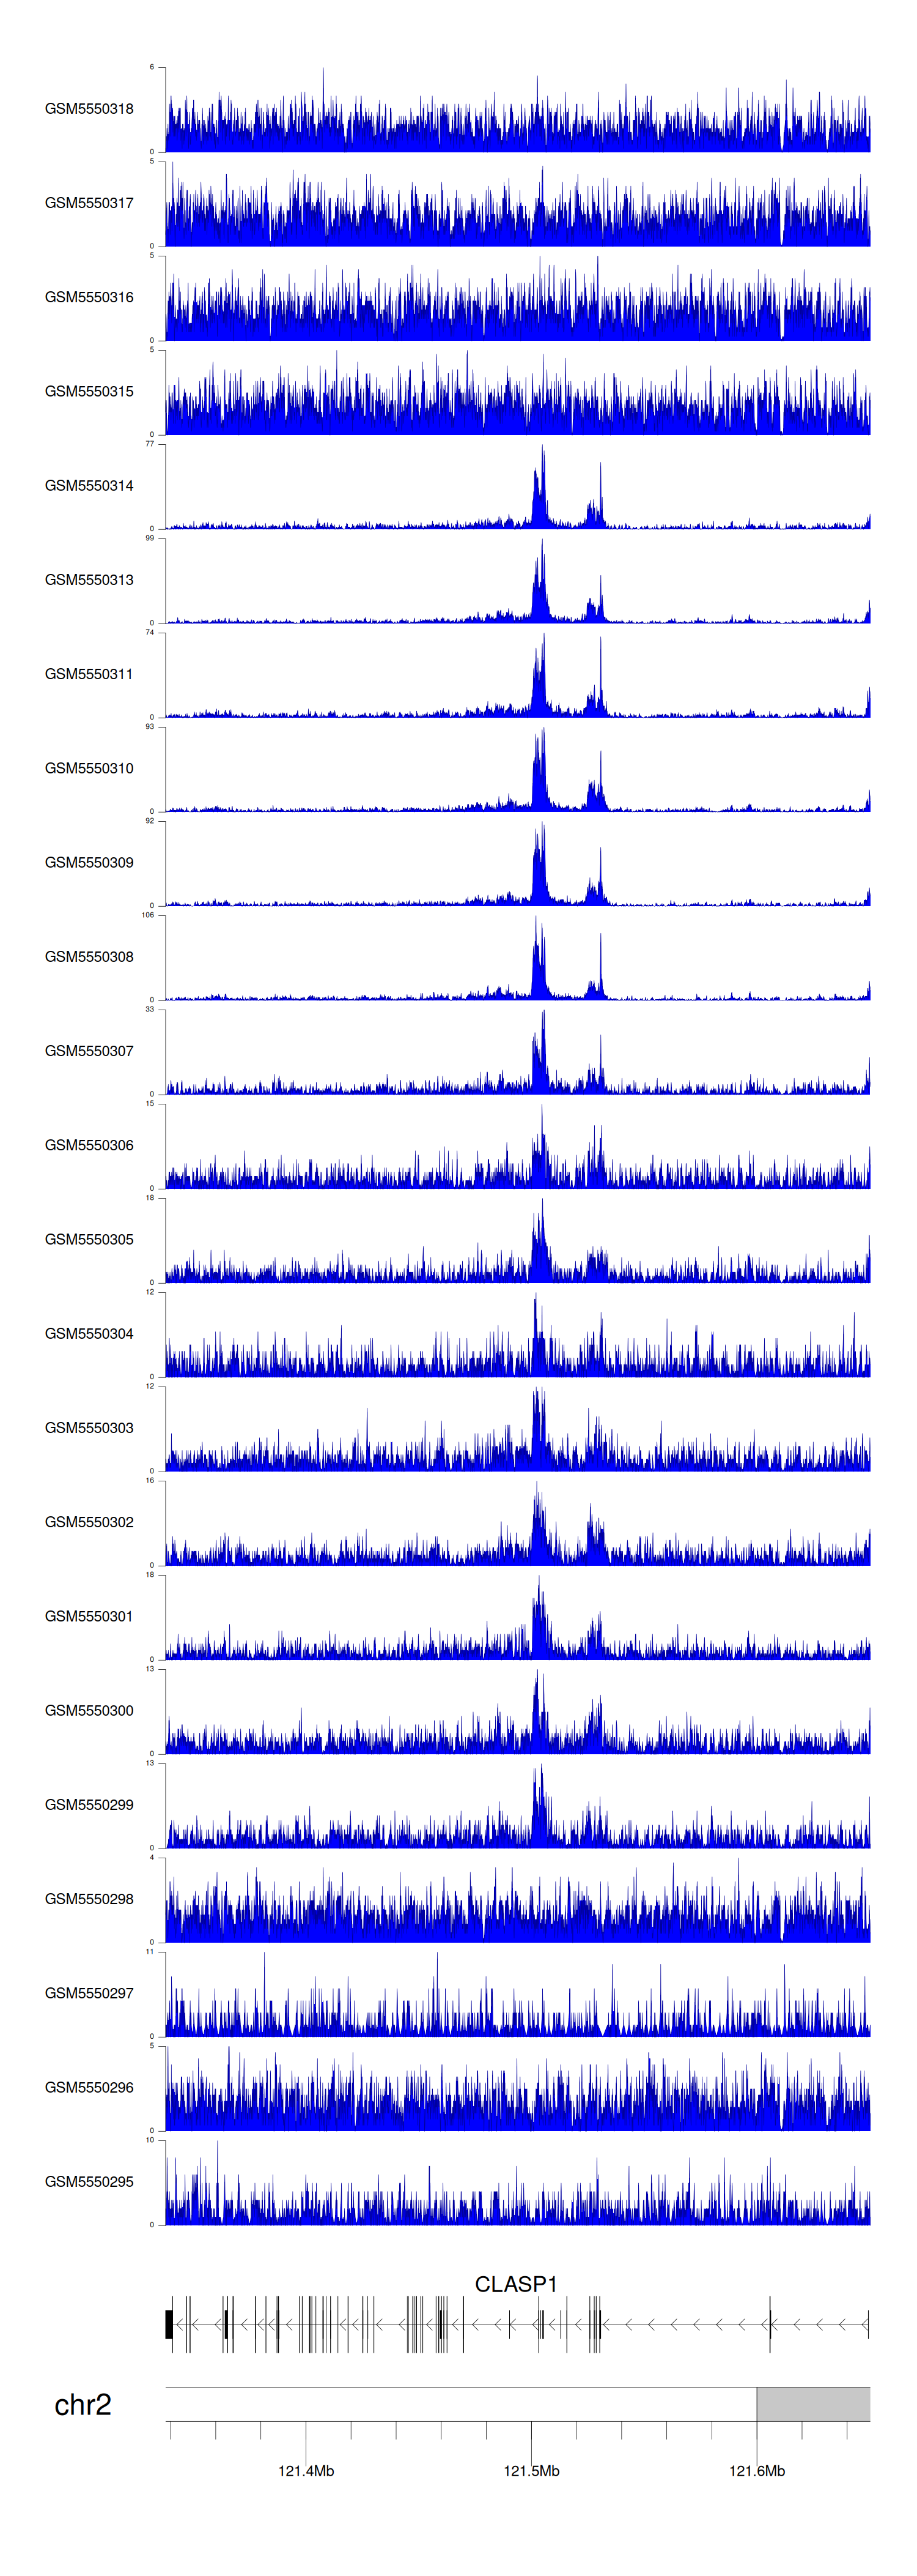Click the 121.5Mb axis tick label
Viewport: 917px width, 2576px height.
pos(531,2471)
